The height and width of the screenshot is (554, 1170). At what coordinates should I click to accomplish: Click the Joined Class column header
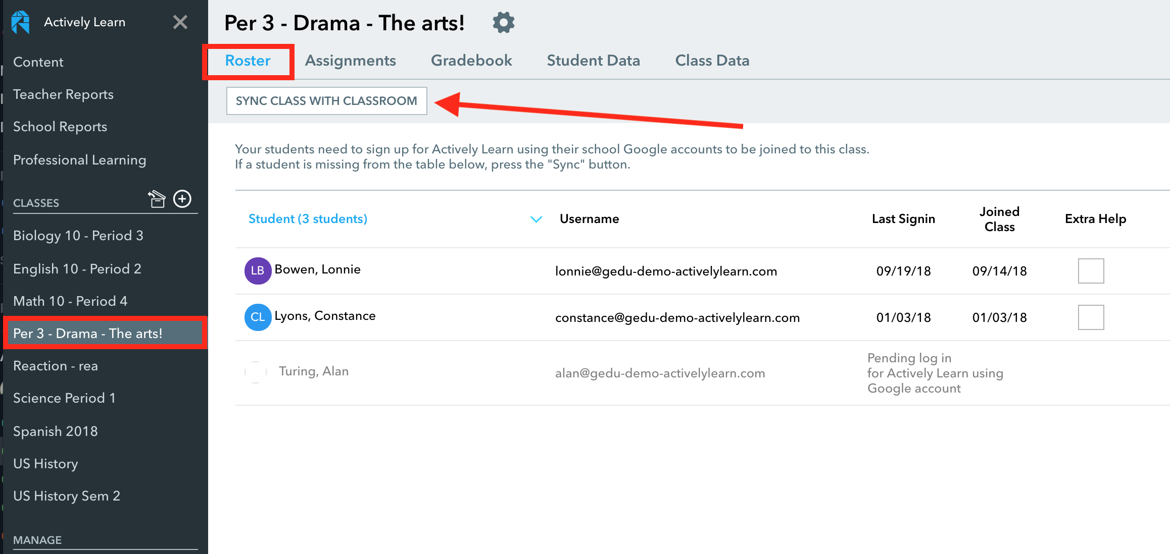999,219
